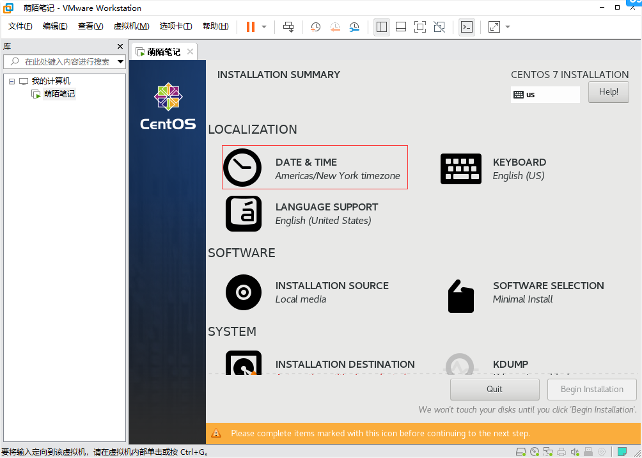
Task: Select 萌陌笔记 VM in the library tree
Action: click(x=59, y=94)
